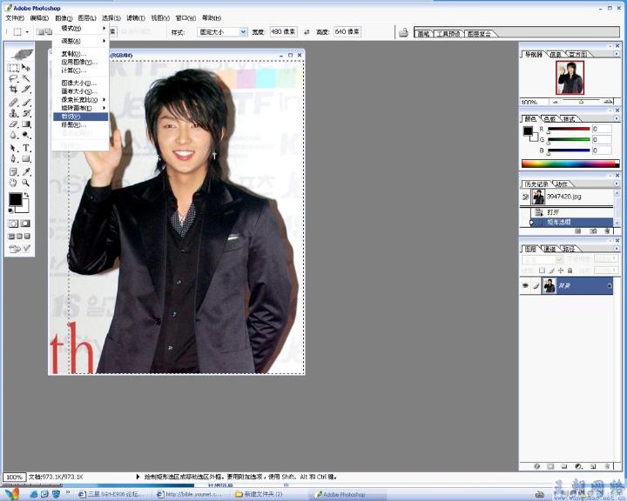Open the 画笔 palette well tab
This screenshot has height=501, width=627.
423,34
